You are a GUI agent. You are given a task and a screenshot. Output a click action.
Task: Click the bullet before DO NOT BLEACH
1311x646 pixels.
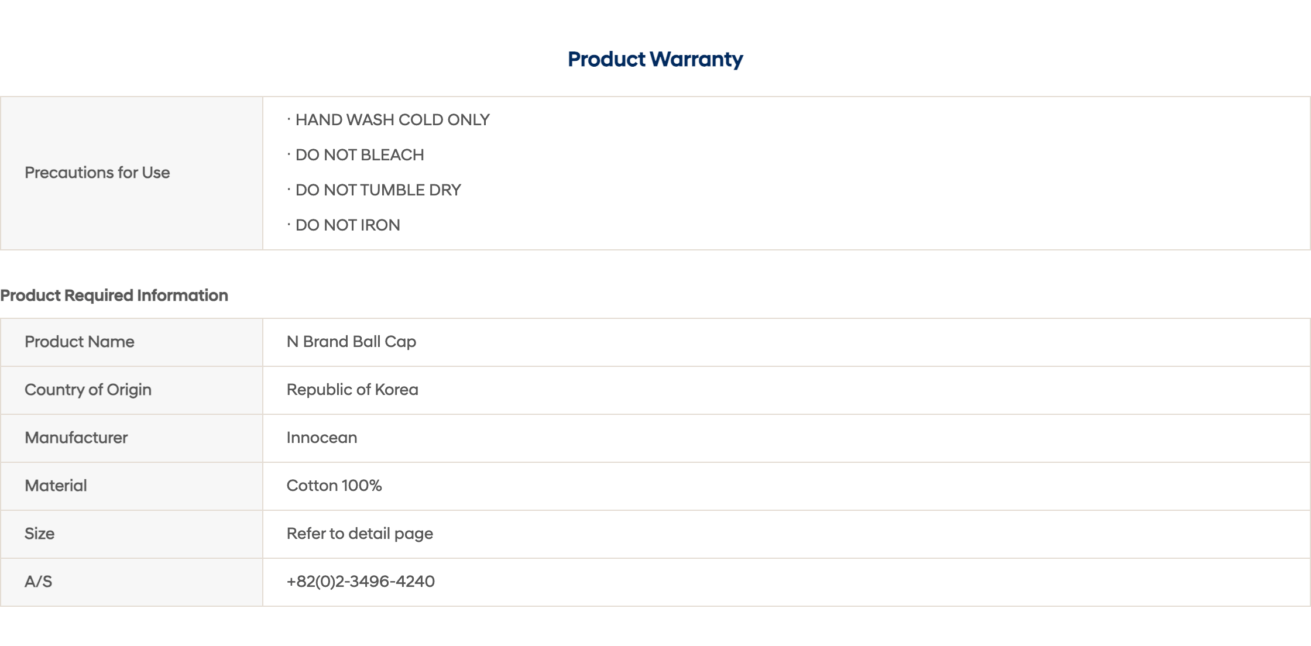tap(289, 154)
